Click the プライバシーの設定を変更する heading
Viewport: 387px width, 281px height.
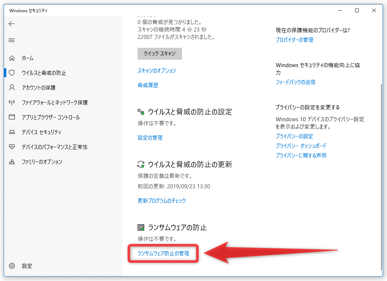point(308,107)
